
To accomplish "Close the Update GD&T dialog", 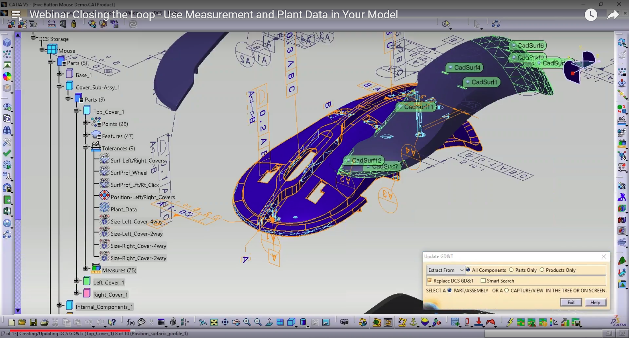I will tap(604, 256).
